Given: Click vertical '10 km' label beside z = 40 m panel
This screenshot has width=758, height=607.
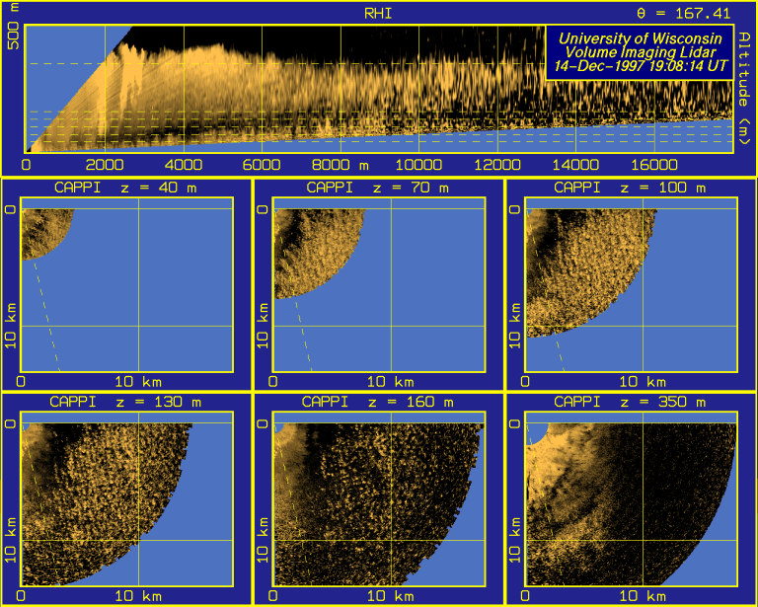Looking at the screenshot, I should coord(11,326).
